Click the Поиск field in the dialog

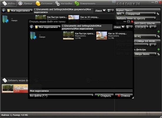(x=117, y=27)
